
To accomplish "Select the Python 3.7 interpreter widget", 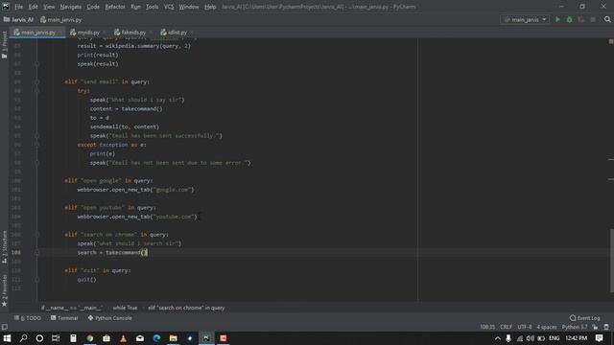I will click(x=575, y=327).
